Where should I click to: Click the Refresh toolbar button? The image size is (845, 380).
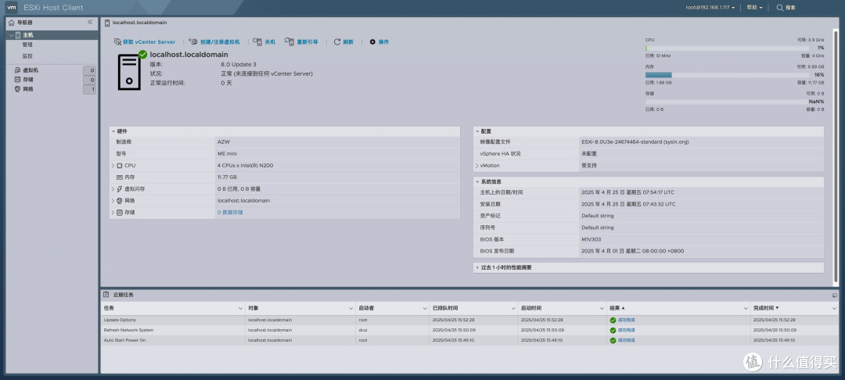click(343, 42)
